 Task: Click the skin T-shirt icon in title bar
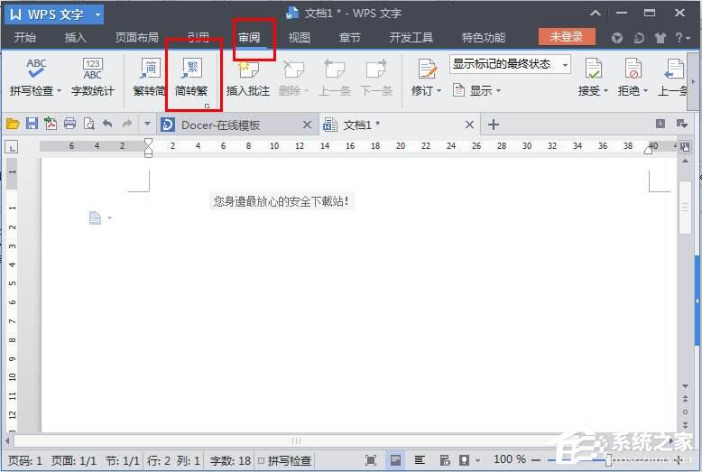660,38
